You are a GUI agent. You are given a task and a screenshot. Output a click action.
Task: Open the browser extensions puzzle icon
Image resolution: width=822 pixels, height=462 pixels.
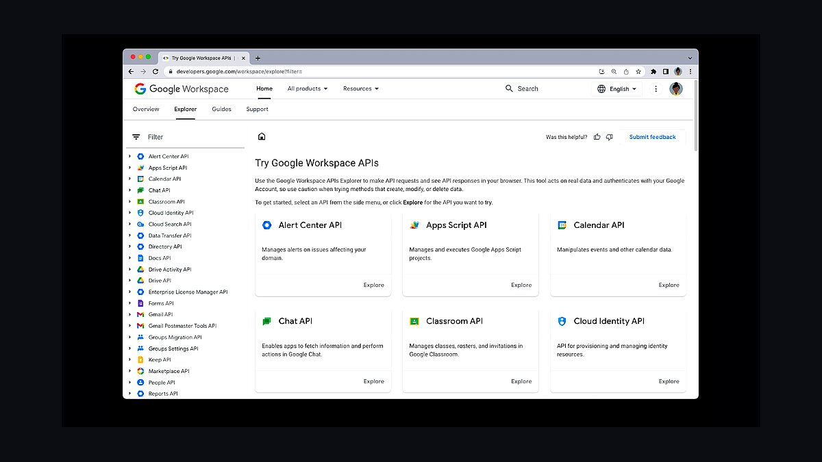click(653, 71)
